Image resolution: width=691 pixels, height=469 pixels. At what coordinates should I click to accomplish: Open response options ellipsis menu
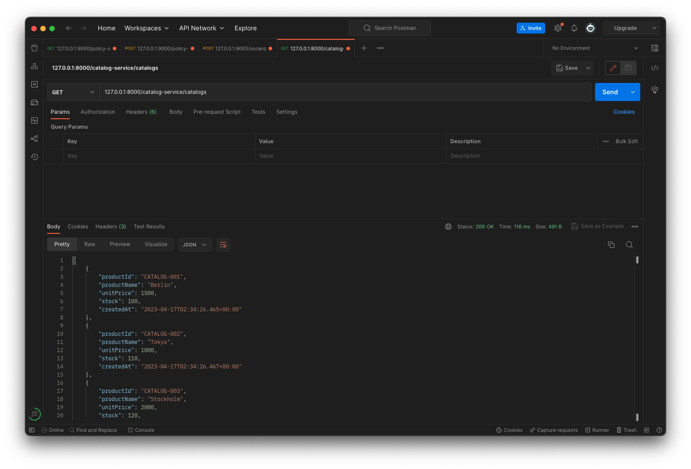(635, 227)
